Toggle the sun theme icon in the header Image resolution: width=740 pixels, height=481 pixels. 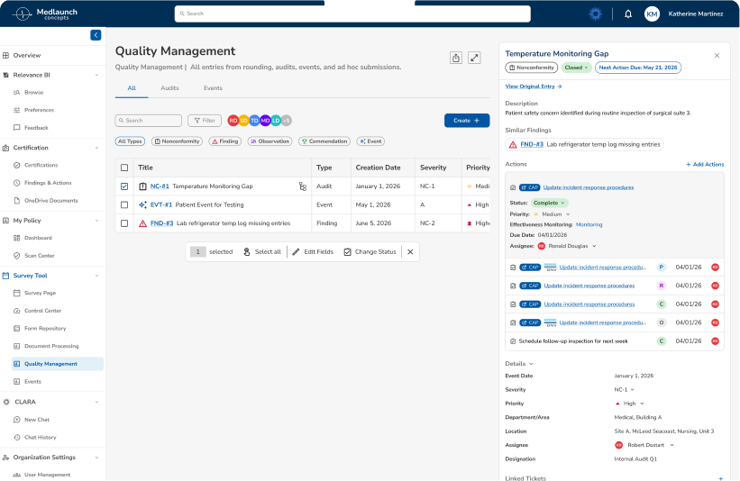(596, 14)
